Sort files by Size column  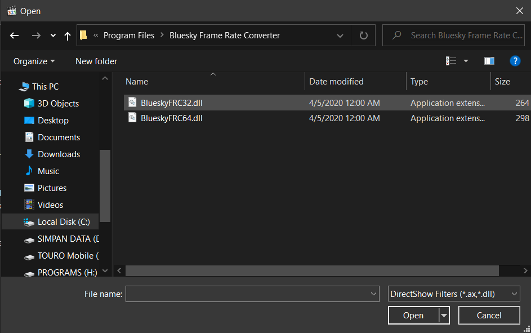click(502, 82)
